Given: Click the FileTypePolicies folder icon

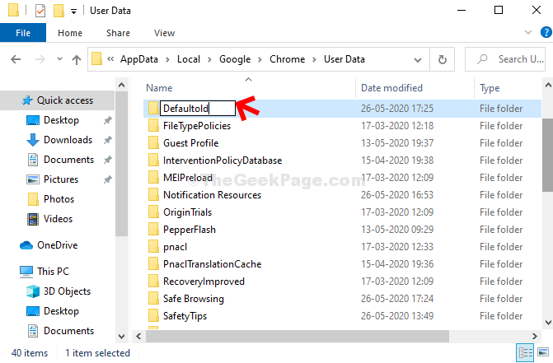Looking at the screenshot, I should click(153, 125).
